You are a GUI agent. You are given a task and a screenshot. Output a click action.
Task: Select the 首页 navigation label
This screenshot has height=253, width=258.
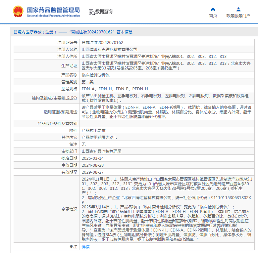point(213,16)
